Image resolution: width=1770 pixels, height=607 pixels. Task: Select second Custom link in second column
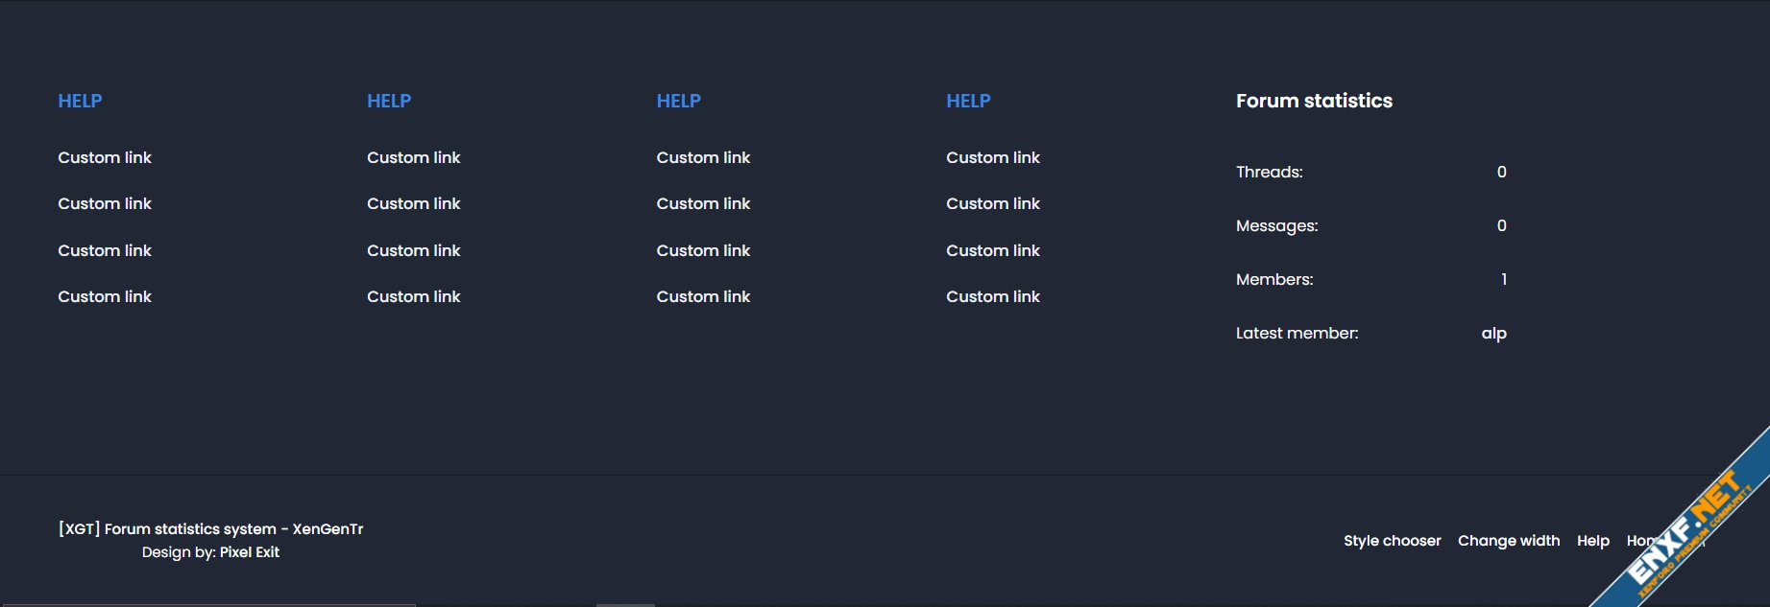click(x=413, y=204)
